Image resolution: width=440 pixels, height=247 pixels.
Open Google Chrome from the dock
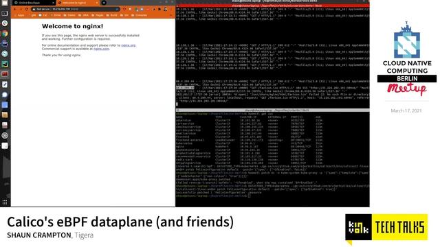[x=5, y=34]
